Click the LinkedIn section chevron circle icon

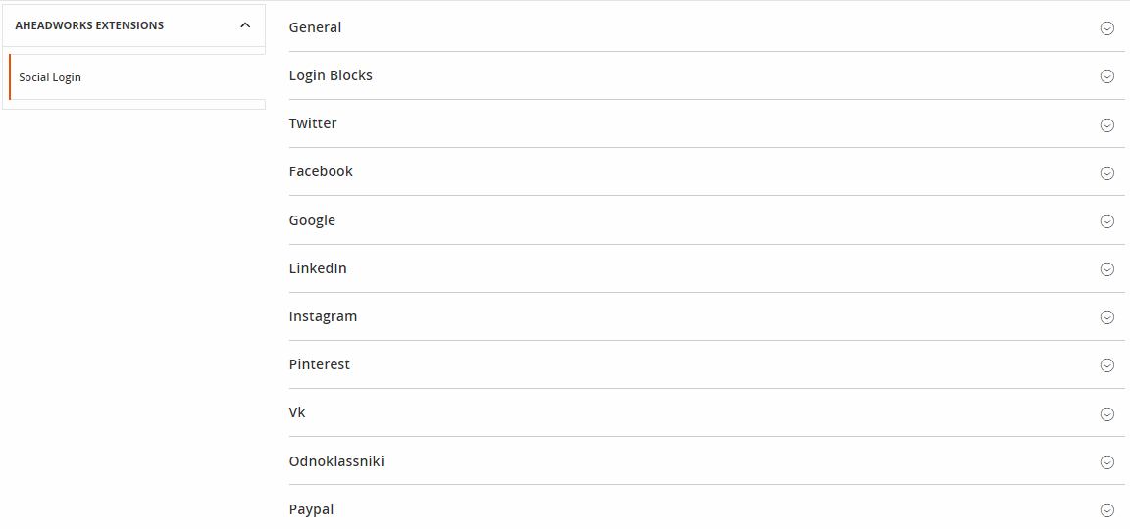click(x=1106, y=269)
